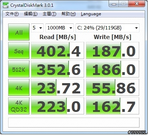Expand the 1000MB test size dropdown
Viewport: 148px width, 135px height.
click(60, 28)
